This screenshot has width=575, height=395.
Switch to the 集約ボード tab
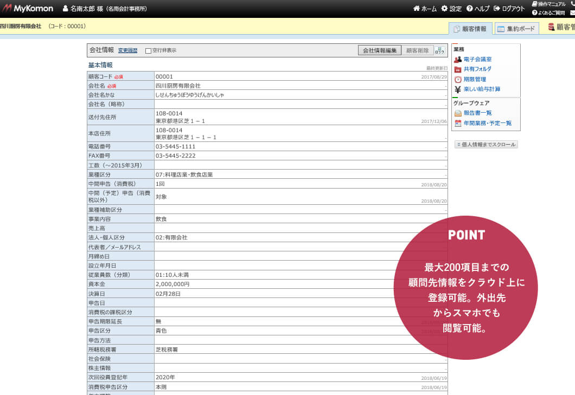(517, 29)
